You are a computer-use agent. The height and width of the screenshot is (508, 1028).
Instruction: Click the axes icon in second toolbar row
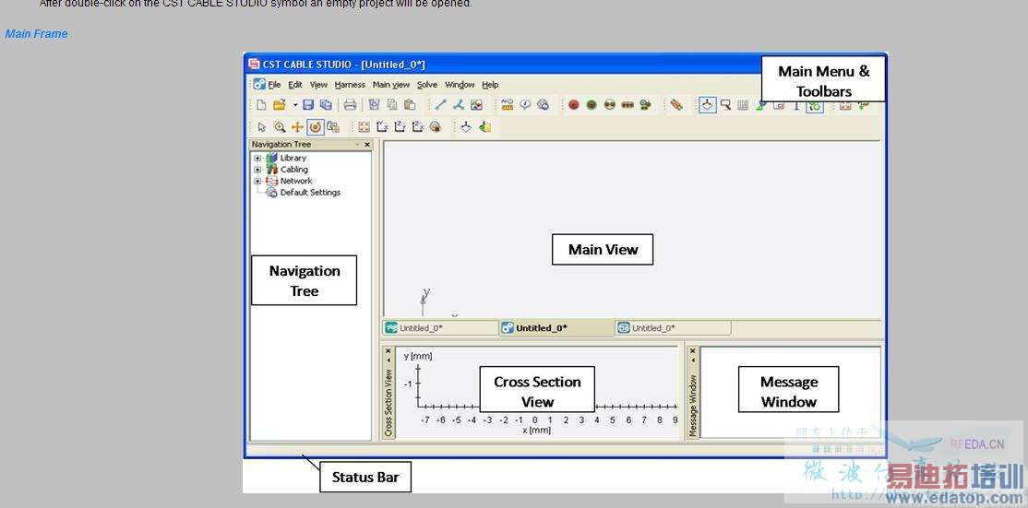466,127
